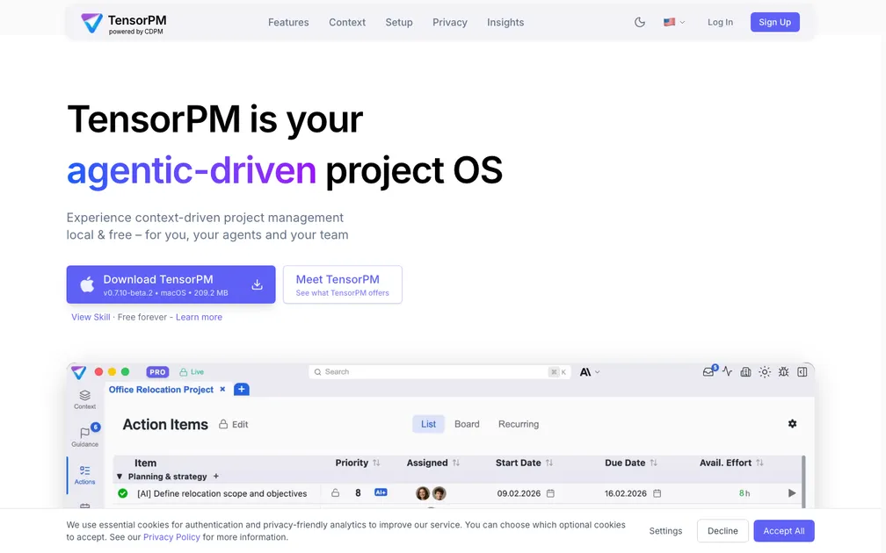Click the priority value 8

[x=358, y=493]
